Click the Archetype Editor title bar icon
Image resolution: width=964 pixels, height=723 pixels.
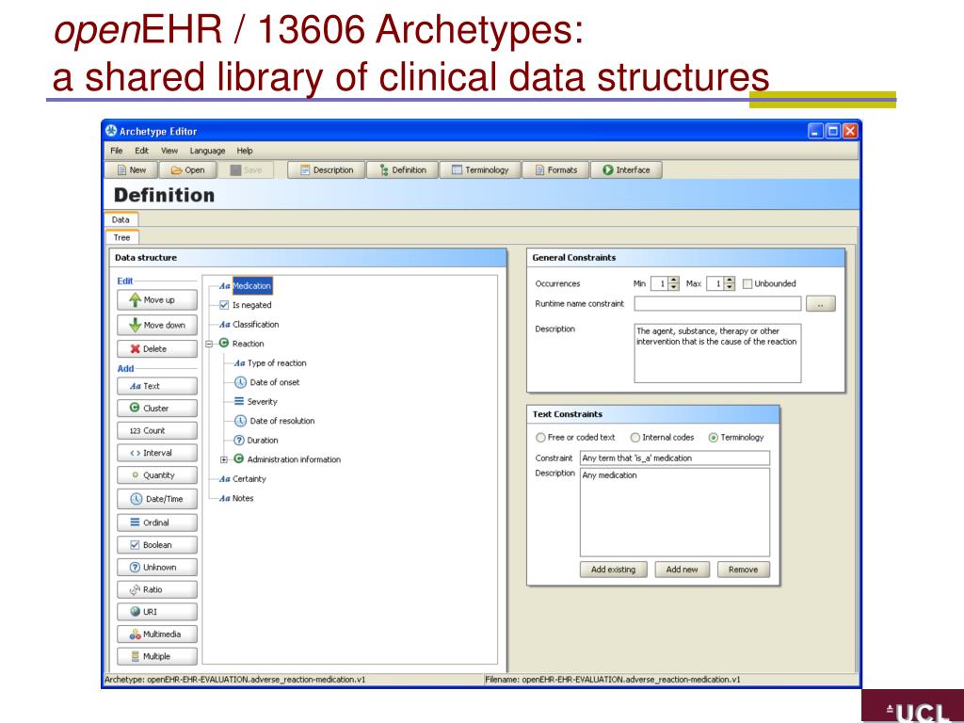(111, 131)
